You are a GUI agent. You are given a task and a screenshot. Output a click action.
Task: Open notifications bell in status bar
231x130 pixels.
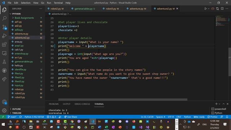[x=227, y=117]
